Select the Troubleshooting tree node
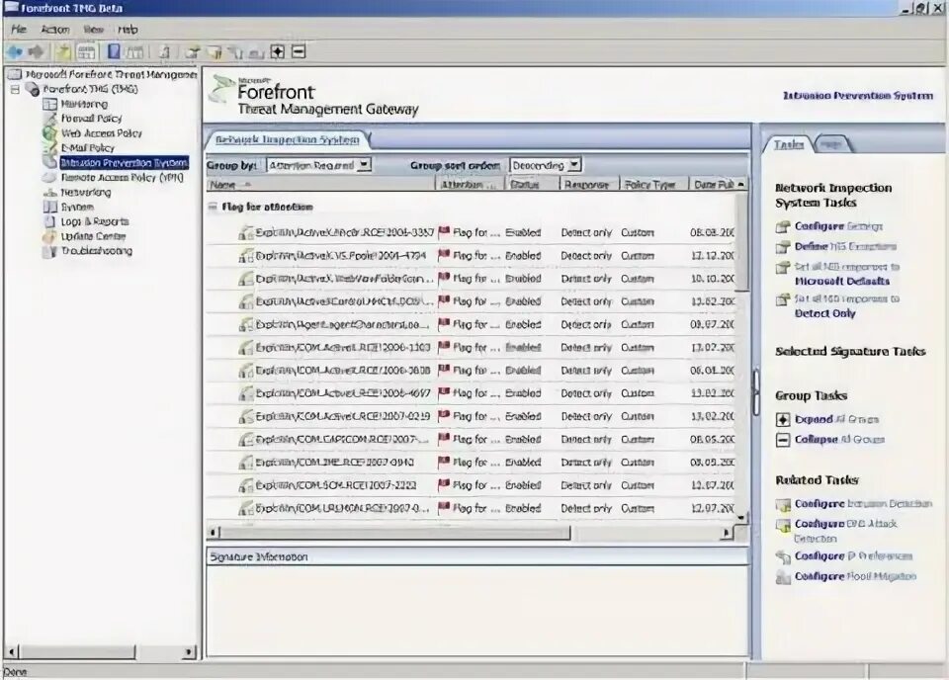 [96, 250]
